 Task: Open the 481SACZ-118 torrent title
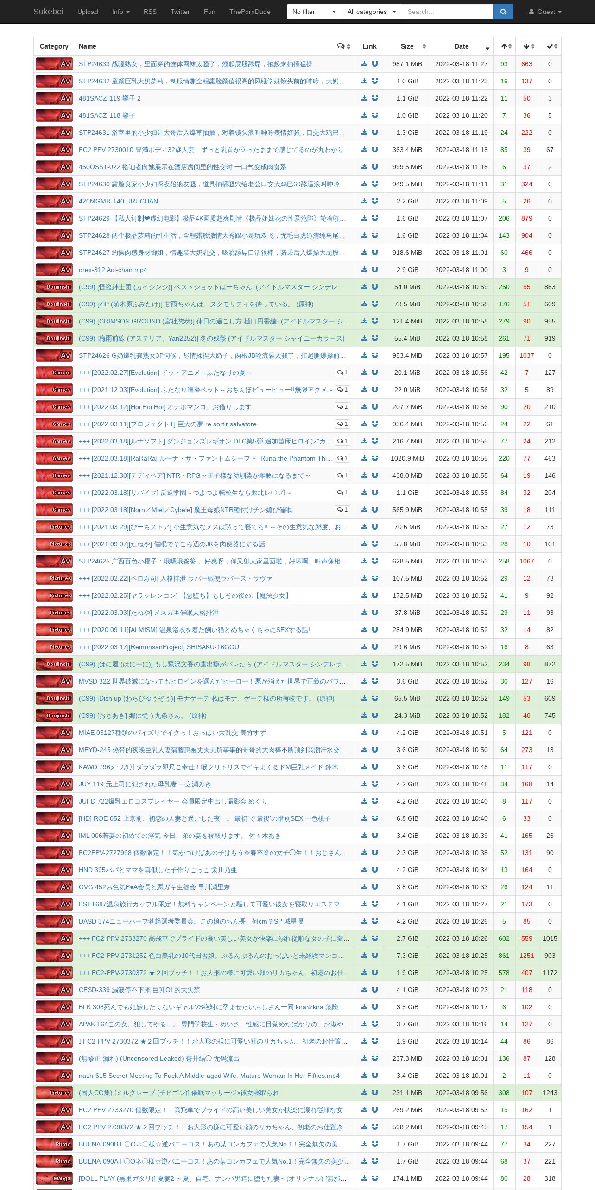click(107, 115)
